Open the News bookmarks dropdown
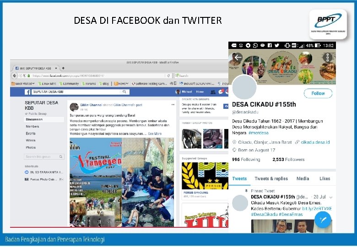 point(121,83)
